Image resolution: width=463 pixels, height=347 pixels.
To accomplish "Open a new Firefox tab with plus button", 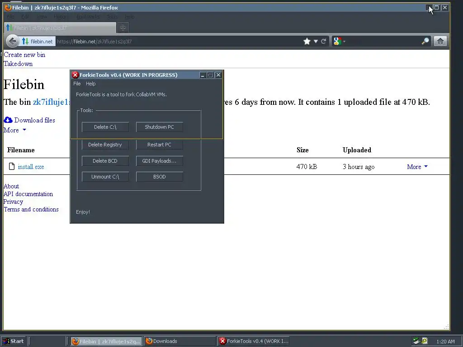I will [x=123, y=28].
